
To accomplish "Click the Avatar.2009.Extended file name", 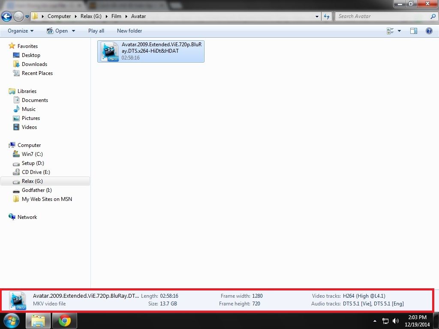I will [x=162, y=48].
